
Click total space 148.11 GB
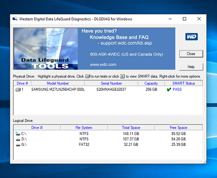pos(131,134)
